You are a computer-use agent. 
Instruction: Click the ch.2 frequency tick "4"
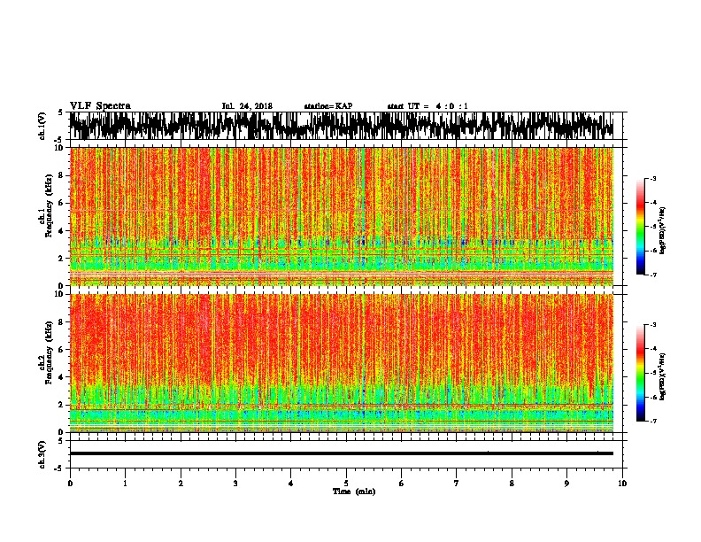tap(62, 377)
